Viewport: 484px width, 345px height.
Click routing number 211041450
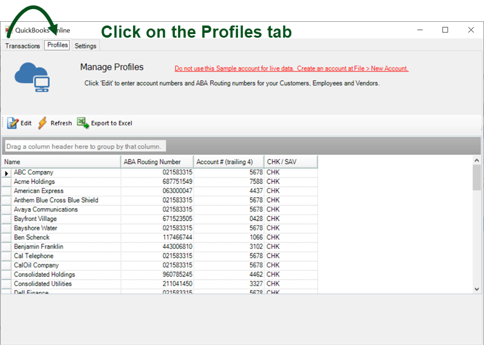177,284
